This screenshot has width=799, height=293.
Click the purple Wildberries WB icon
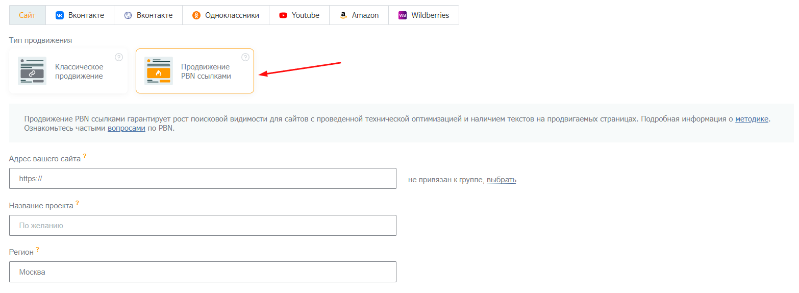403,15
